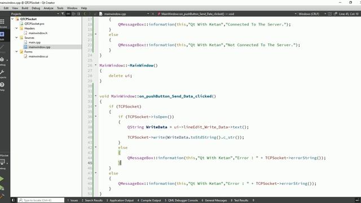
Task: Open the Debug menu
Action: coord(36,8)
